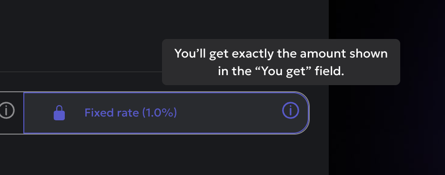
Task: Click the gray info icon at left edge
Action: 6,110
